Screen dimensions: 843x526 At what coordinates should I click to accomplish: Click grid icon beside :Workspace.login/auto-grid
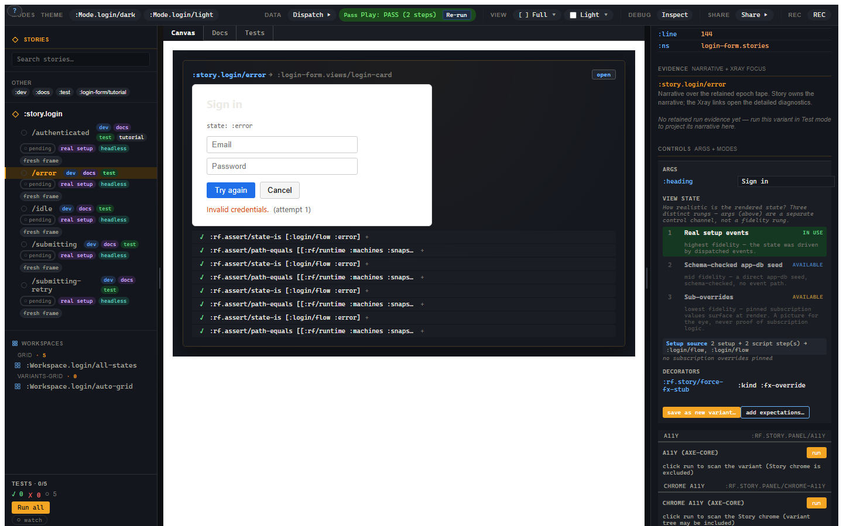[18, 386]
